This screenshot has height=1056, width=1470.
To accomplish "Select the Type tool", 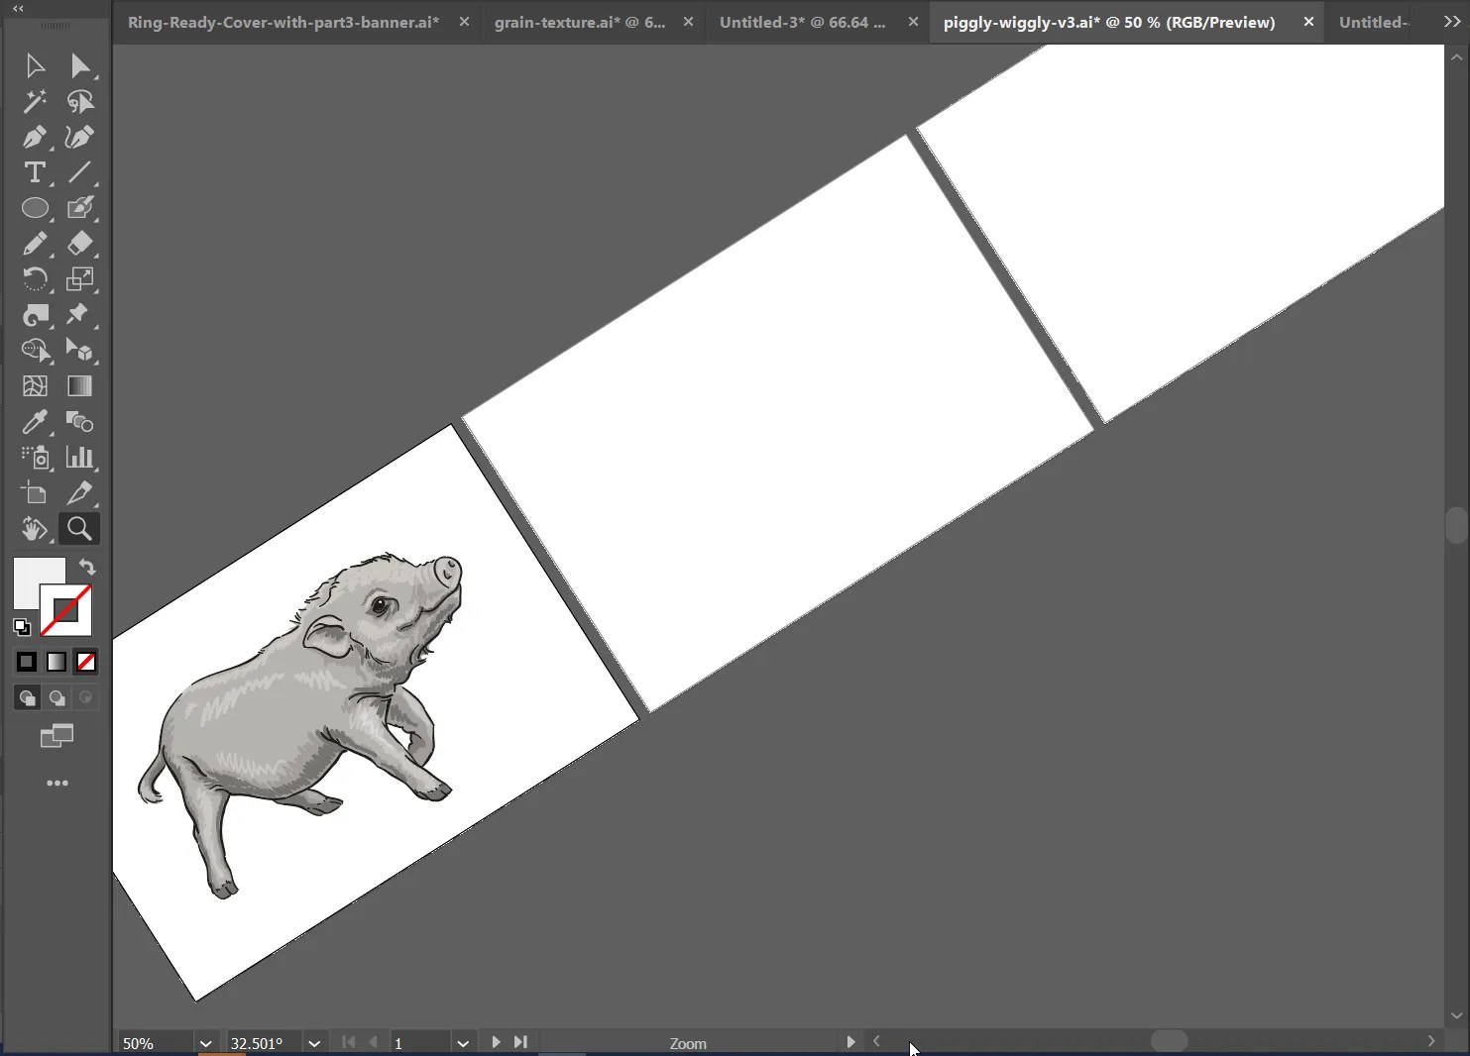I will click(35, 172).
